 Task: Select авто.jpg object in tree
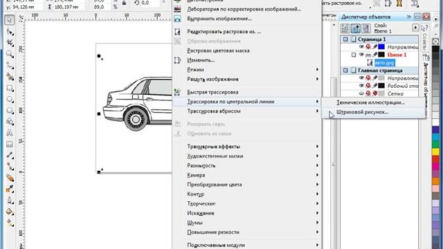click(x=384, y=63)
